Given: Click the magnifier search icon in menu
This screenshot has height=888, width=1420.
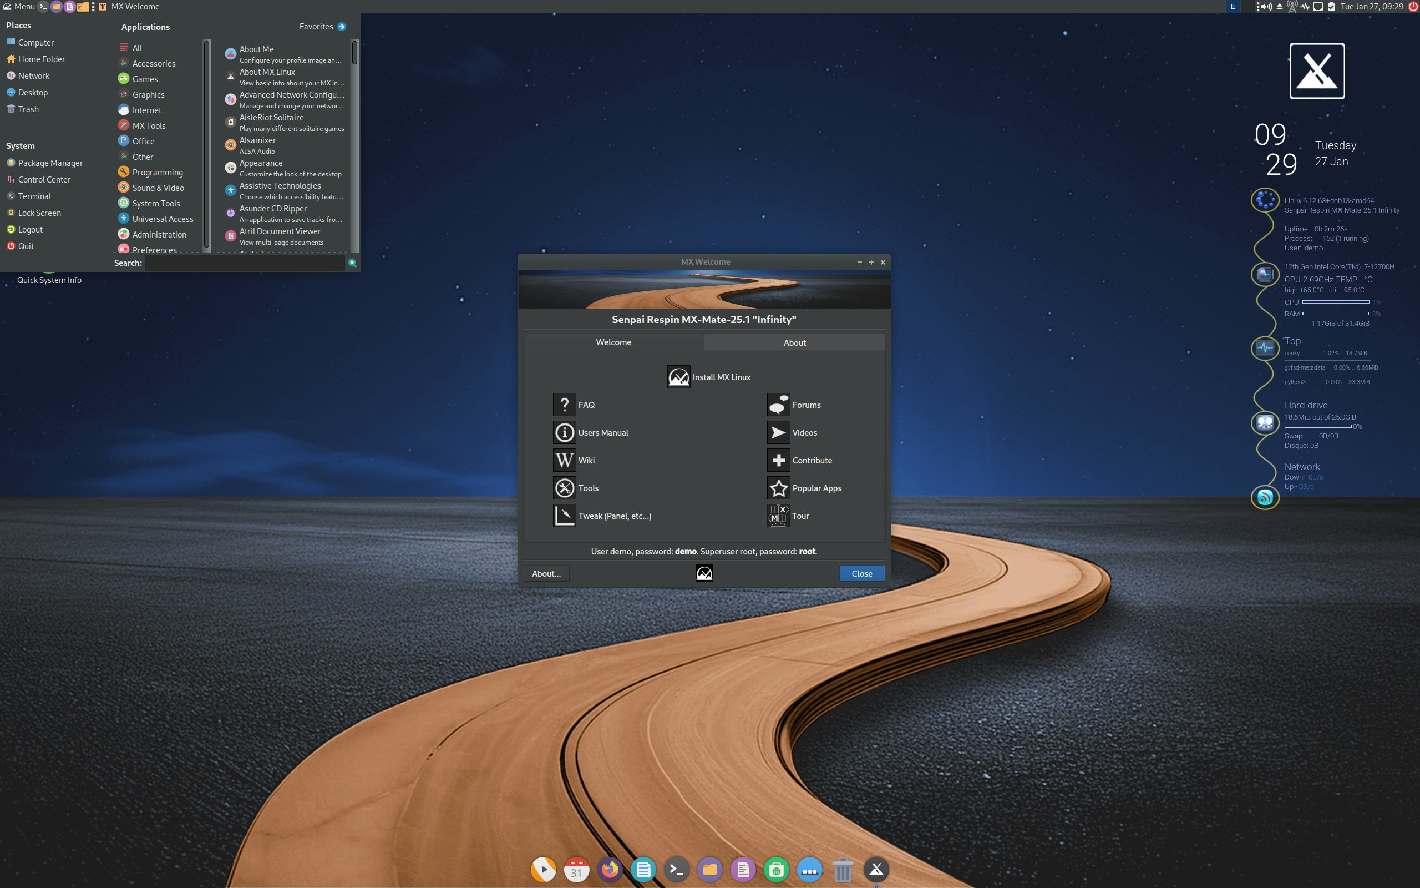Looking at the screenshot, I should 352,263.
